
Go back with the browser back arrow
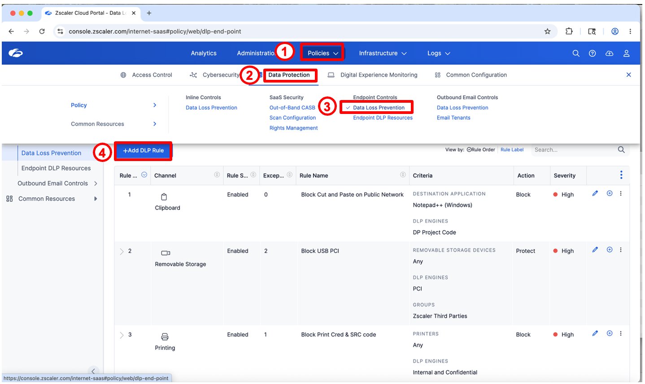(x=11, y=31)
